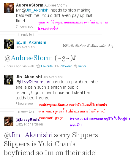Click the large @AubreeStorm mention
The height and width of the screenshot is (159, 139).
29,58
